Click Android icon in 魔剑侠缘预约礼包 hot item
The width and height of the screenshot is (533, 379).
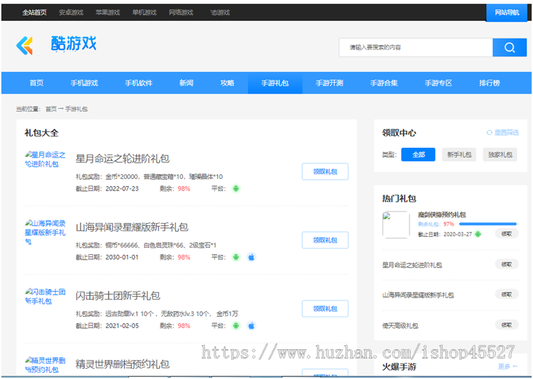478,234
